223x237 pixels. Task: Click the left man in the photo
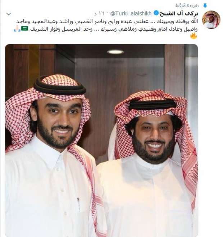pyautogui.click(x=50, y=156)
